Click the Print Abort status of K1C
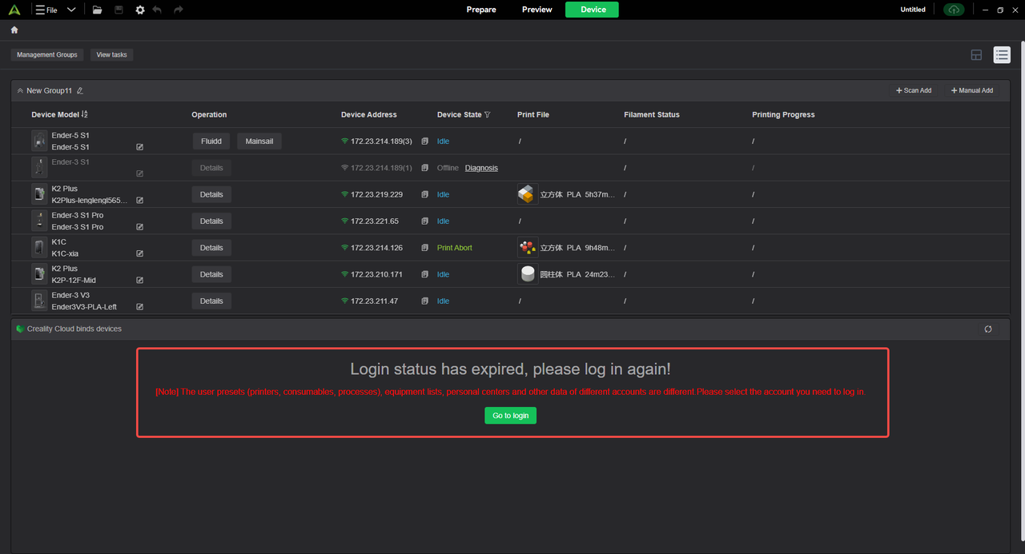The image size is (1025, 554). 455,248
